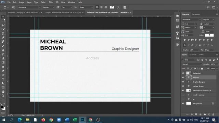This screenshot has width=219, height=123.
Task: Create a new group folder
Action: [x=205, y=114]
